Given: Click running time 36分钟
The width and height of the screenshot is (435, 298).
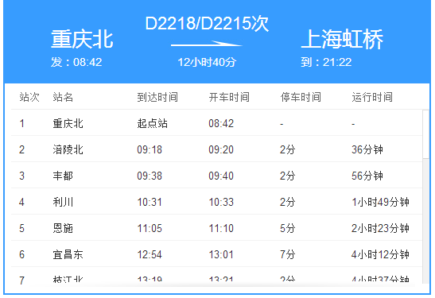Looking at the screenshot, I should coord(367,149).
